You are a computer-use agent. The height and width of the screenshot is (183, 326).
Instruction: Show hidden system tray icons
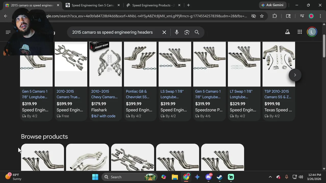[270, 177]
